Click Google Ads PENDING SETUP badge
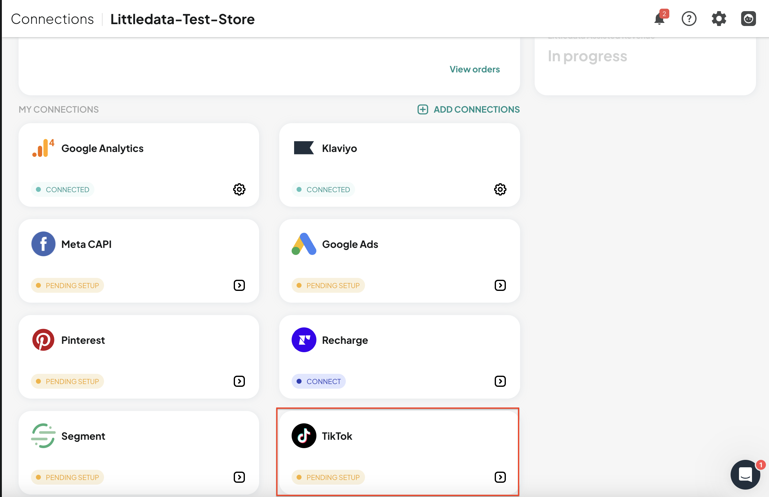This screenshot has height=497, width=769. point(328,285)
